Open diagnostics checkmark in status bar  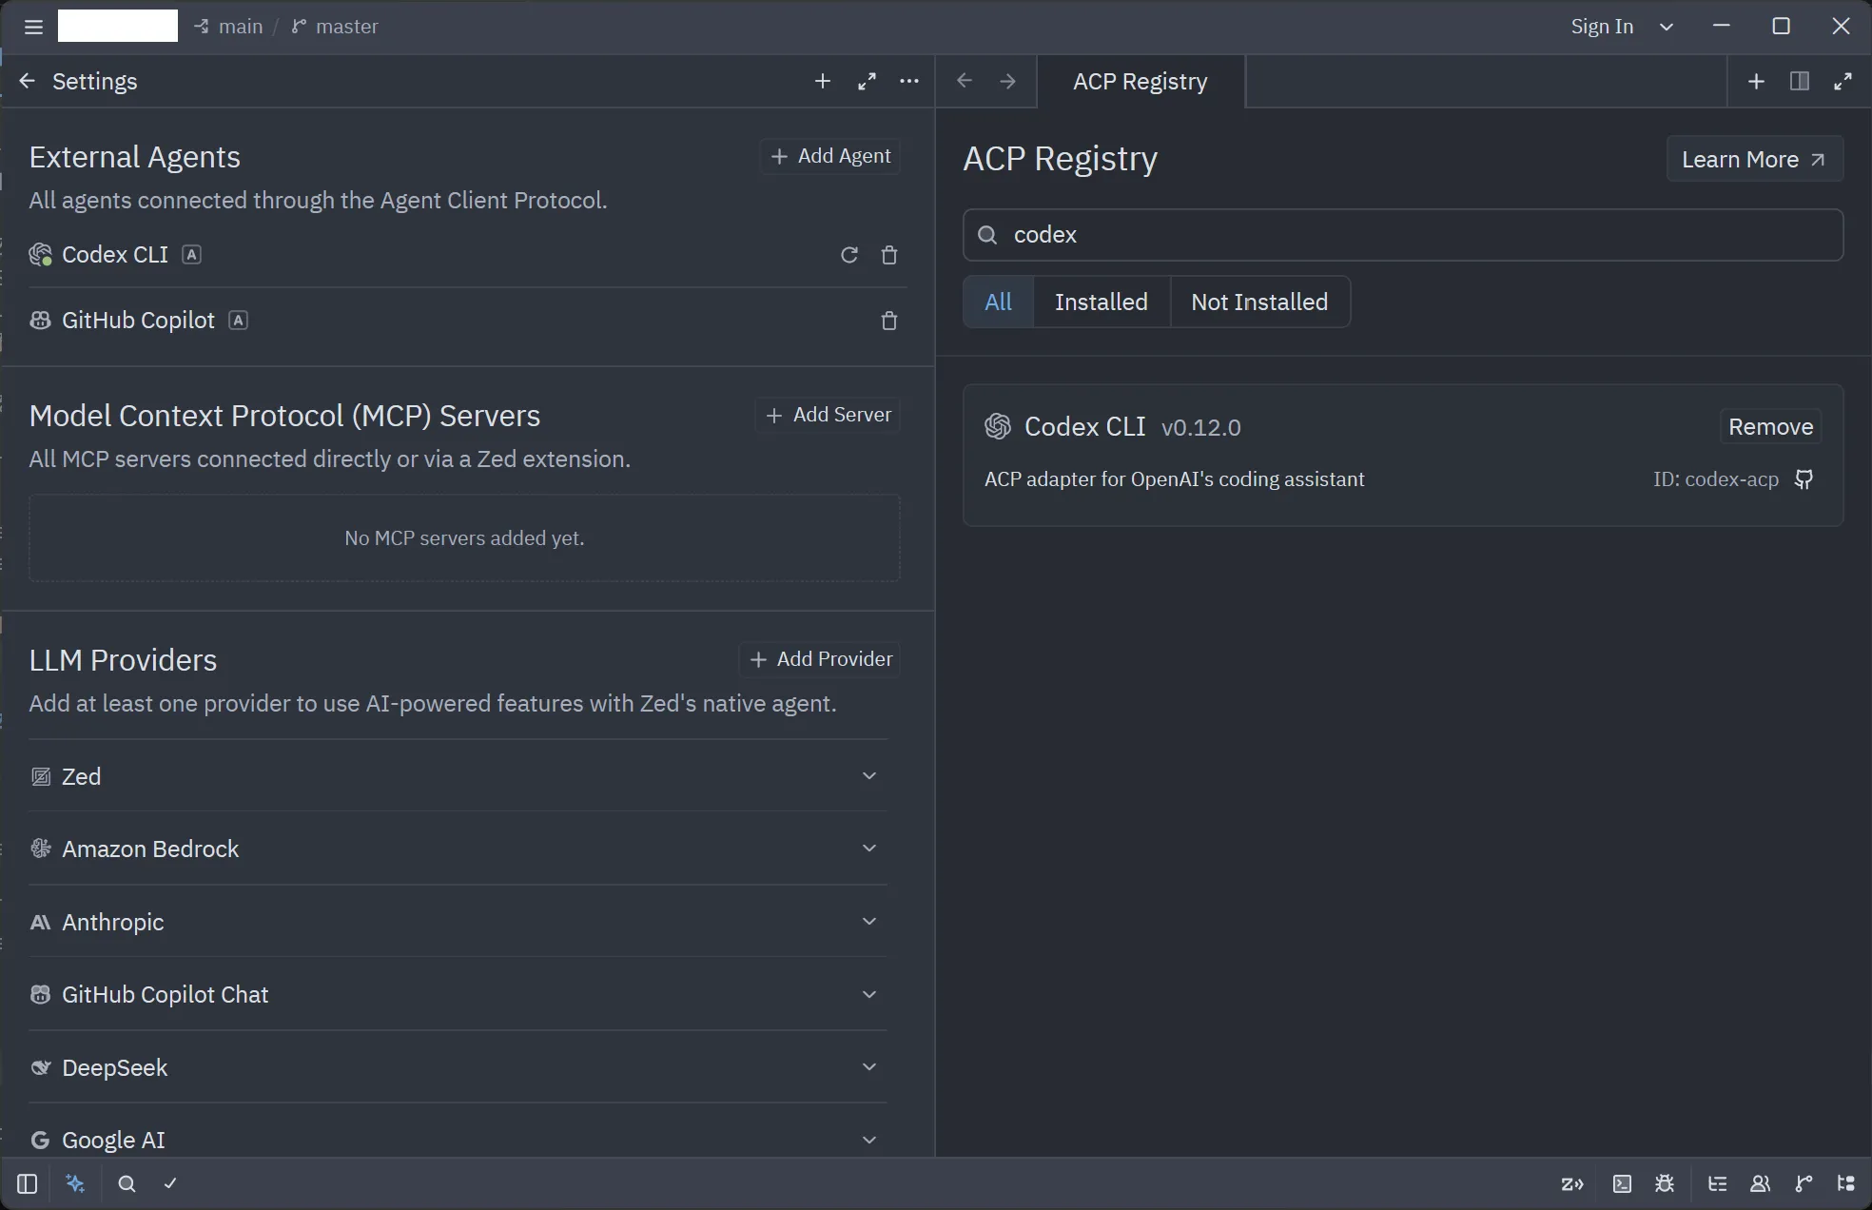coord(170,1184)
